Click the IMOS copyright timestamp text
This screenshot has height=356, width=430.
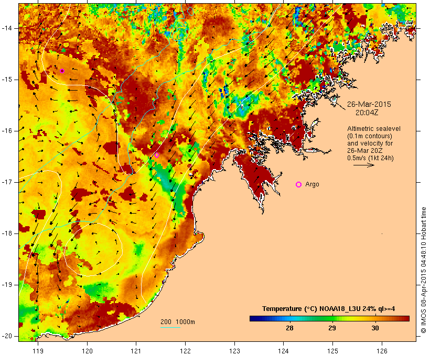pos(424,270)
